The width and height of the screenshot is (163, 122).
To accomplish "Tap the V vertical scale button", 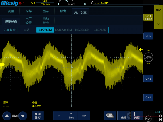I will (158, 23).
